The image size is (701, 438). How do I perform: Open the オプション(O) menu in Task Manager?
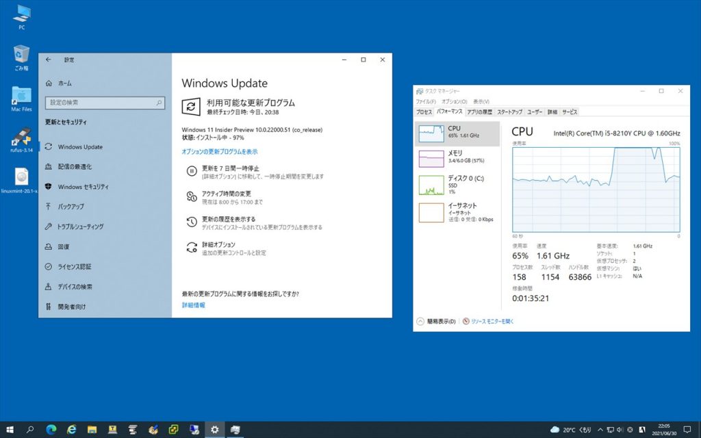click(x=455, y=101)
